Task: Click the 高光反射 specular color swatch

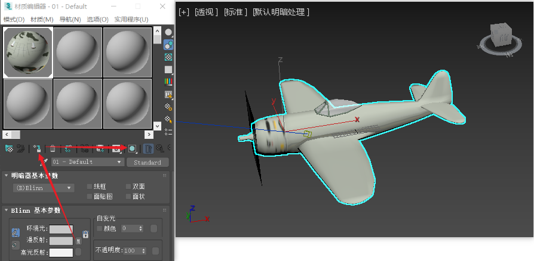Action: (61, 253)
